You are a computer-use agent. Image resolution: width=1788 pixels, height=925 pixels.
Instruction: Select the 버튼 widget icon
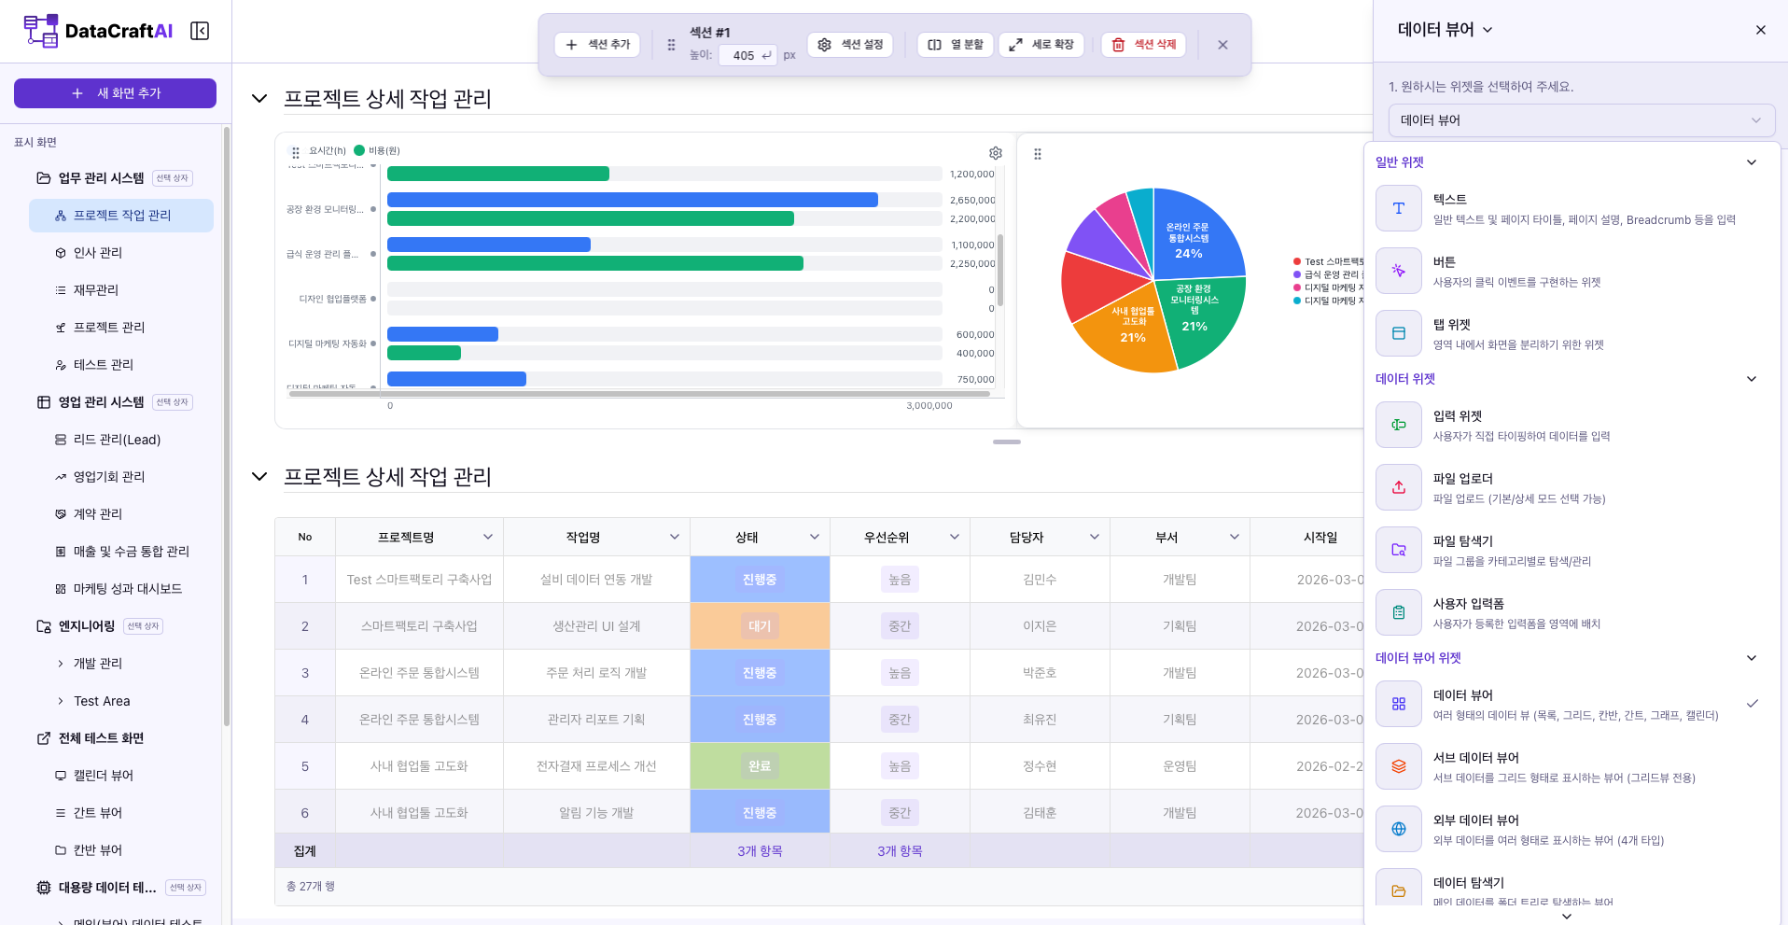coord(1399,271)
